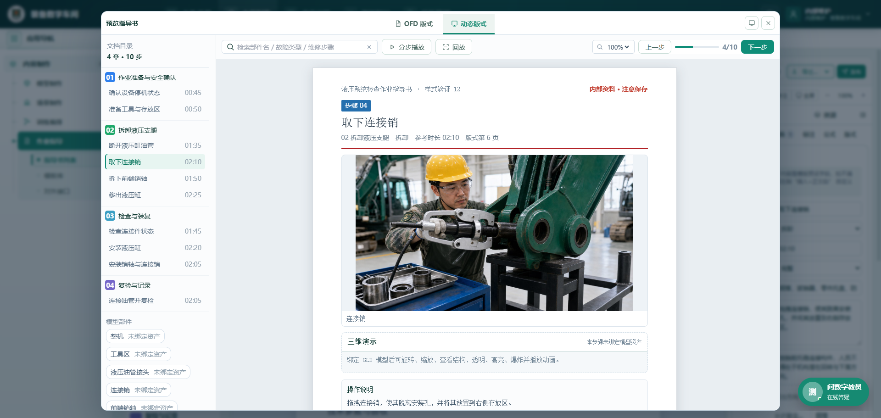Click the 回放 replay button
The height and width of the screenshot is (418, 881).
454,47
